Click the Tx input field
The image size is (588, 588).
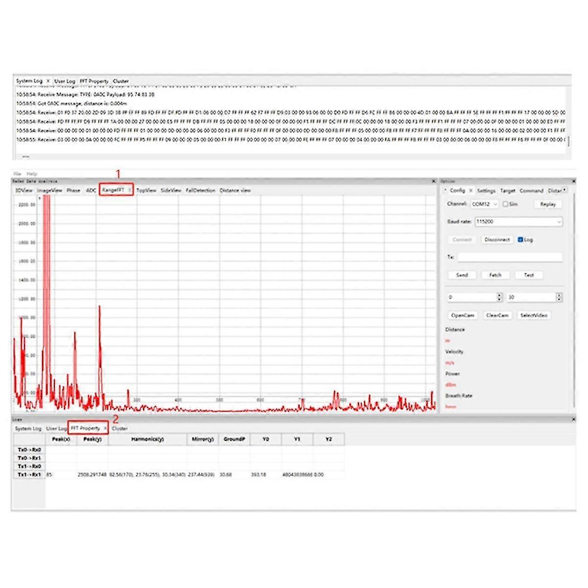(x=510, y=257)
